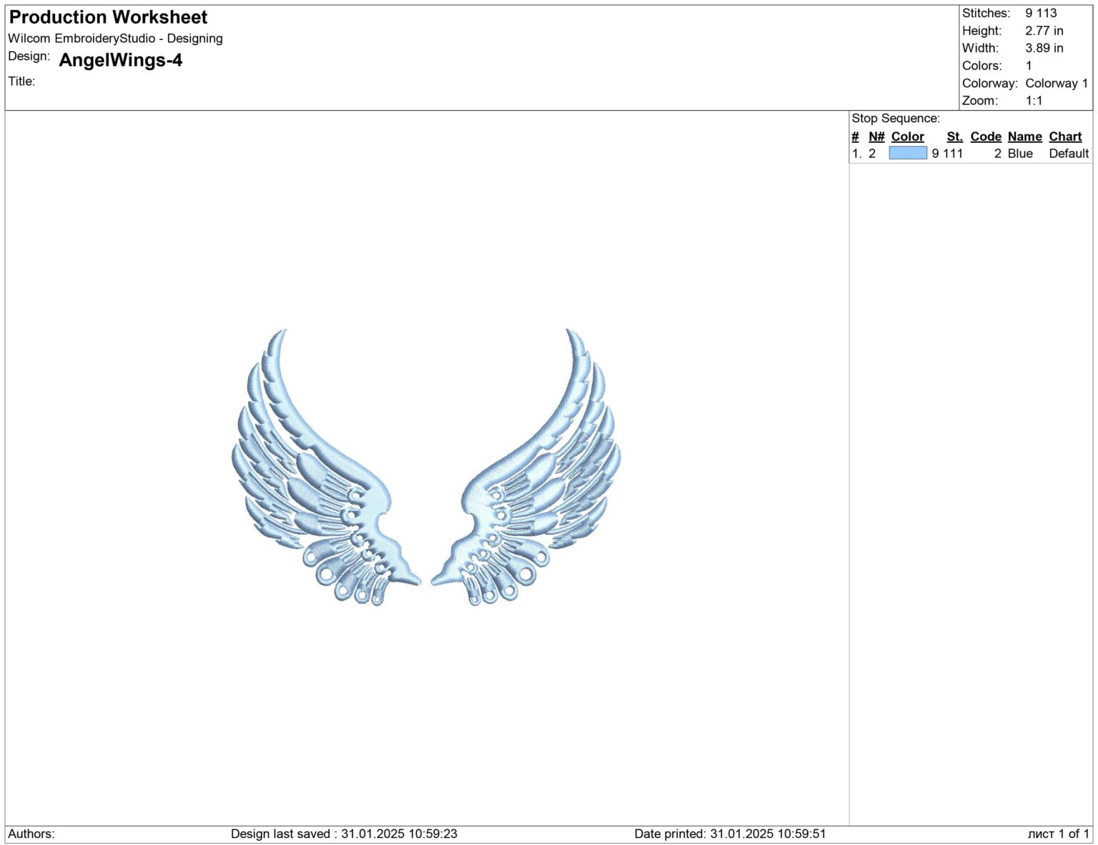Click the "Chart" column header
Viewport: 1098px width, 845px height.
pyautogui.click(x=1064, y=137)
